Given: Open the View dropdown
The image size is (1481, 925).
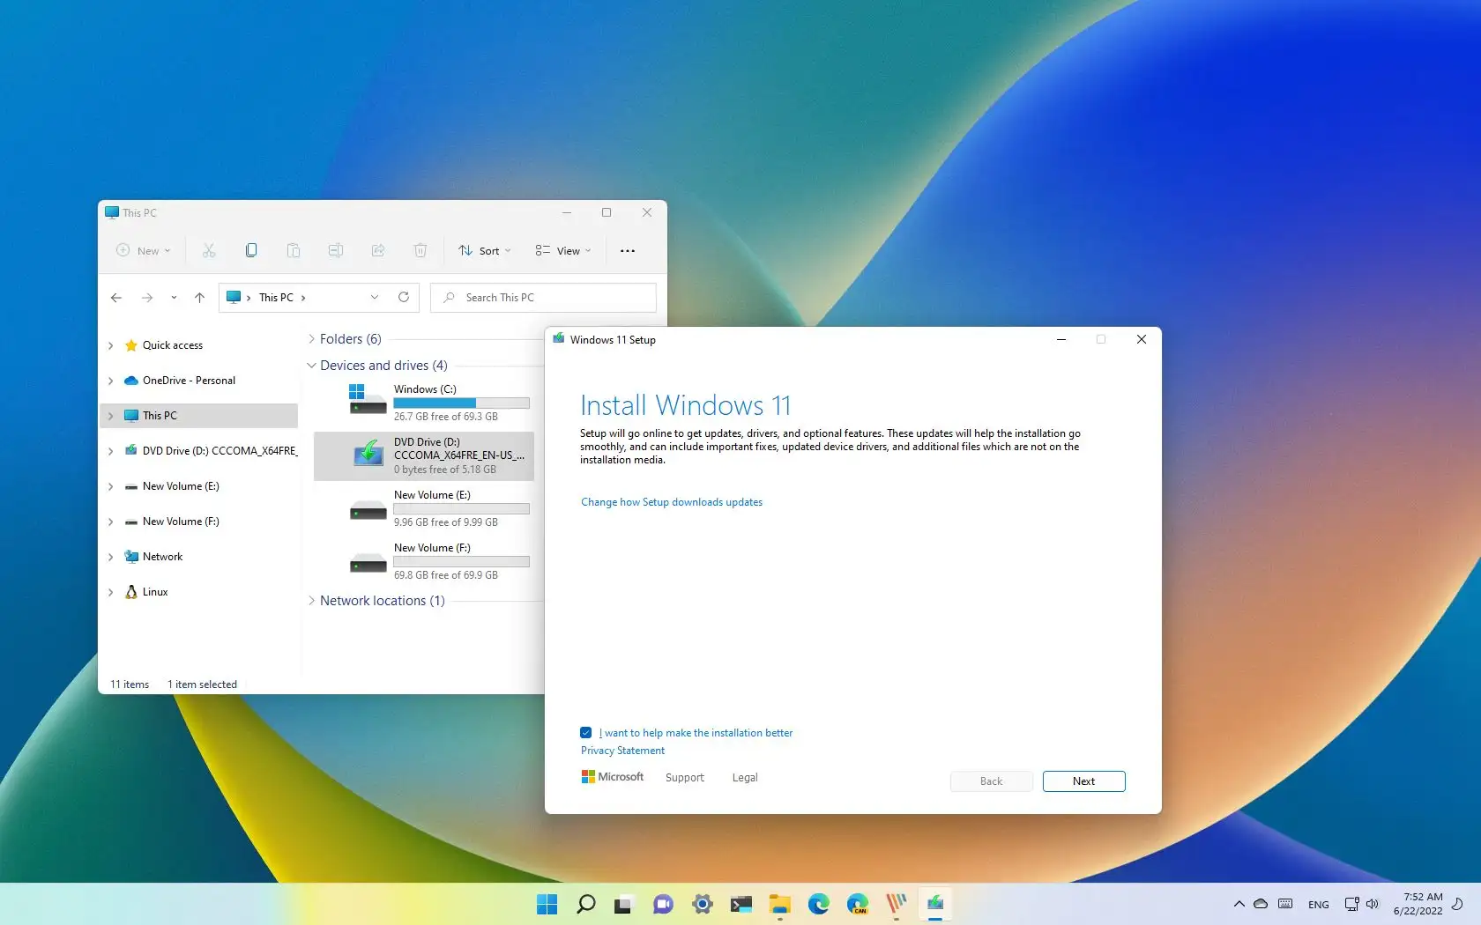Looking at the screenshot, I should pyautogui.click(x=562, y=250).
